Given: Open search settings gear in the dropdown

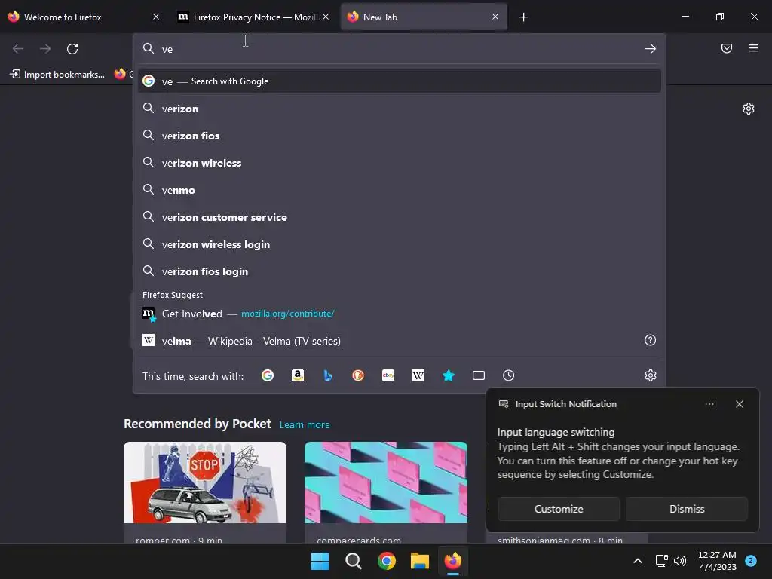Looking at the screenshot, I should 651,375.
